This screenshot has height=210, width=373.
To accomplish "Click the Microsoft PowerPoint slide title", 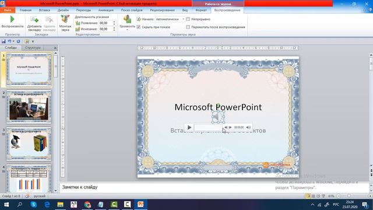I will [x=218, y=107].
